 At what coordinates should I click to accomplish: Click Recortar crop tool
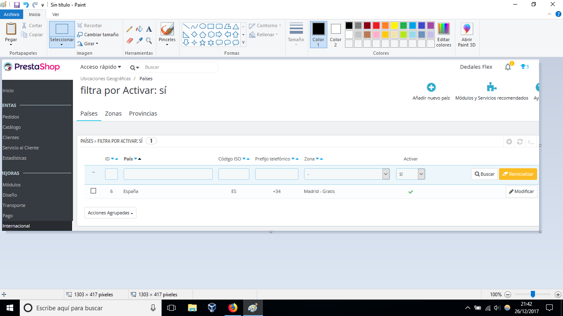[89, 26]
